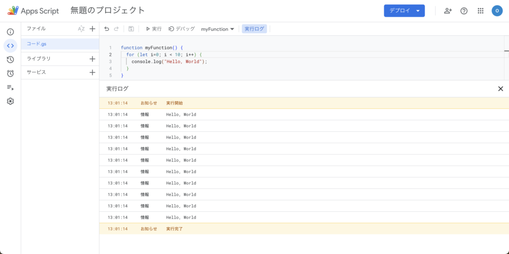Add a library with ライブラリ plus button

(x=92, y=59)
